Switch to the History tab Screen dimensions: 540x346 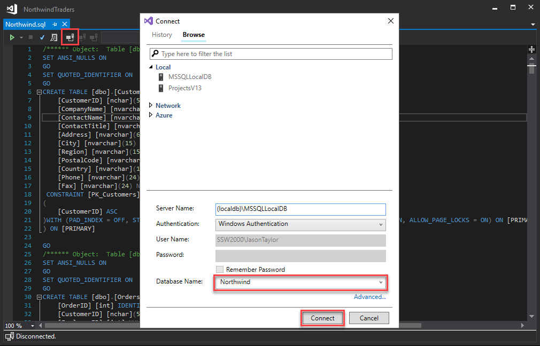point(162,35)
